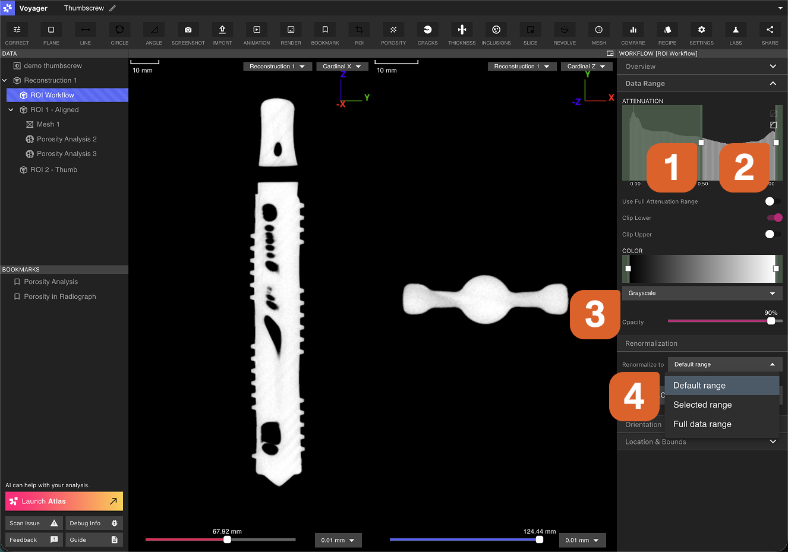This screenshot has width=788, height=552.
Task: Open the Grayscale colormap dropdown
Action: 702,293
